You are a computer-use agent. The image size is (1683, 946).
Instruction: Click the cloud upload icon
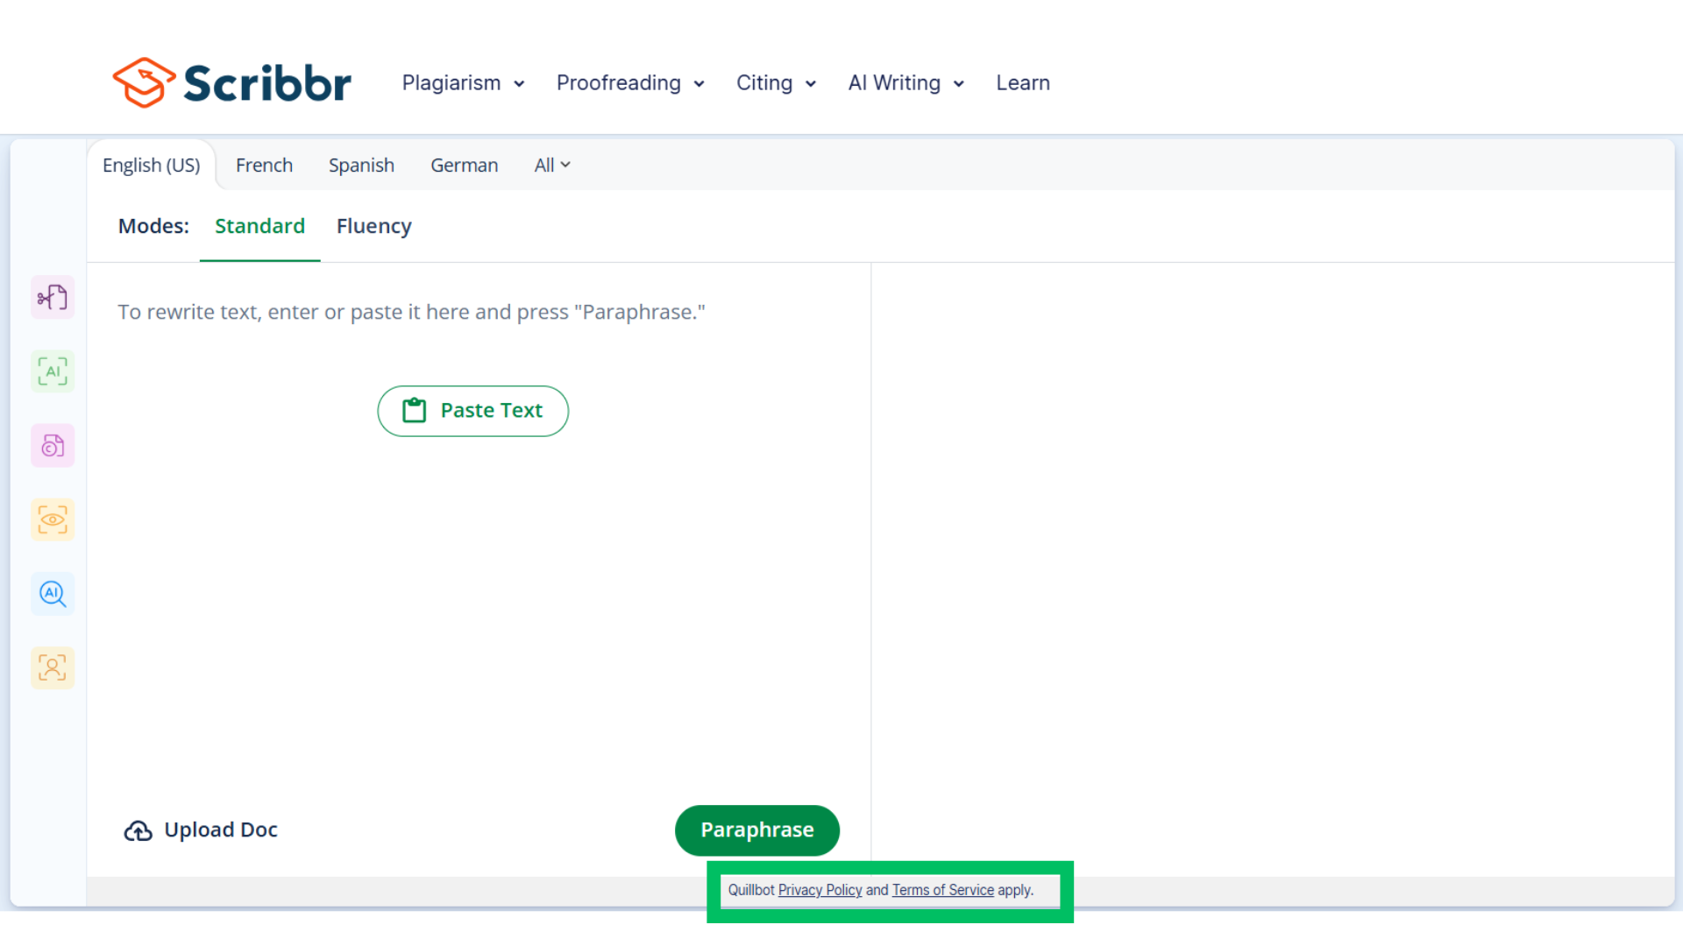click(138, 830)
